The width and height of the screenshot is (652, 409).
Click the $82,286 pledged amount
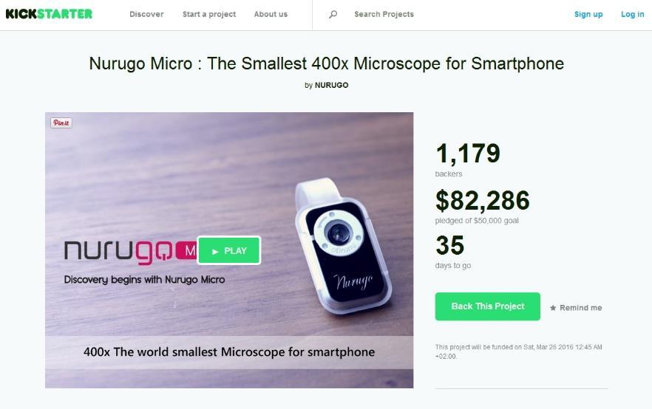[x=482, y=201]
